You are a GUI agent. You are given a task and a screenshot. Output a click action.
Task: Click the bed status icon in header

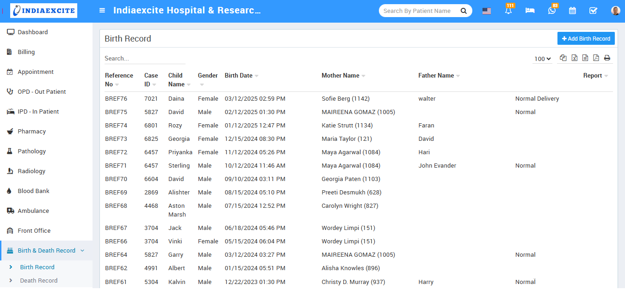530,11
